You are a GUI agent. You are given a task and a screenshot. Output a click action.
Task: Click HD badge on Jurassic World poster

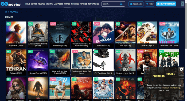tap(30, 24)
